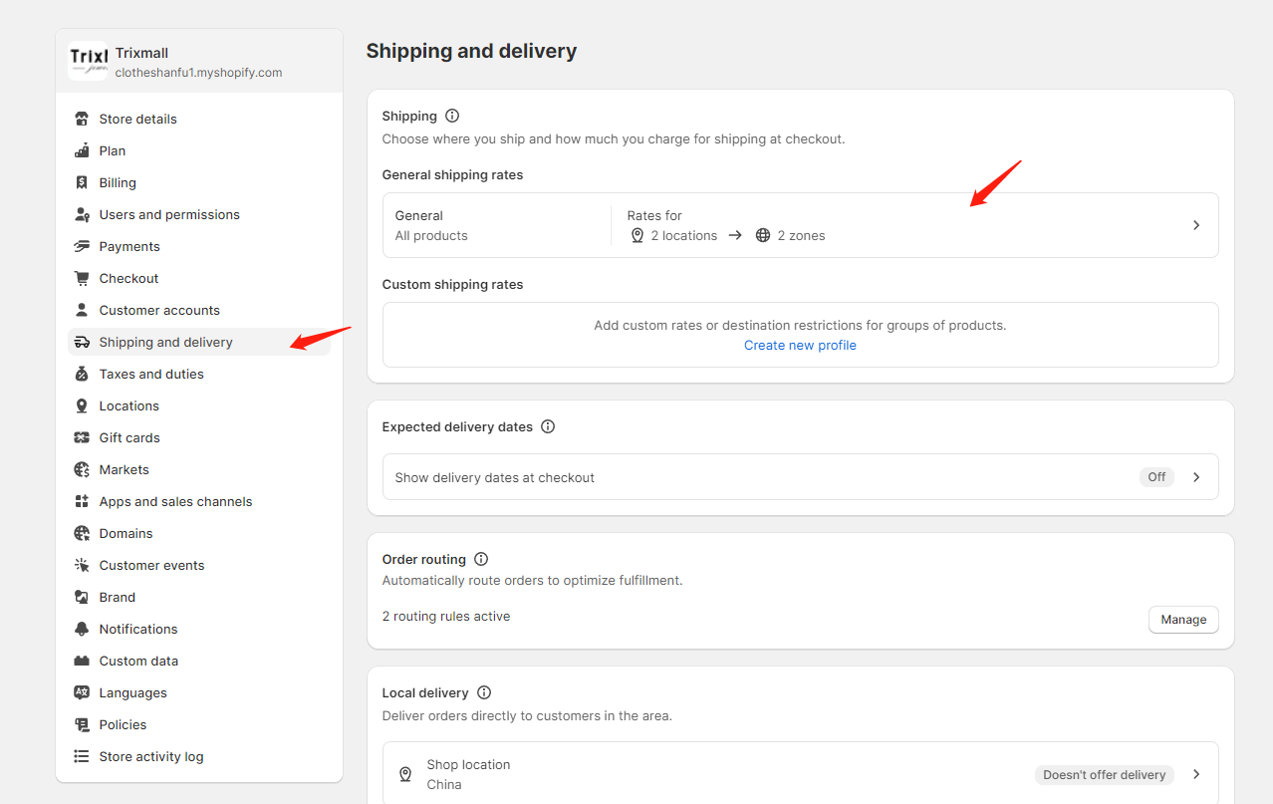Click the Manage order routing button
The height and width of the screenshot is (804, 1273).
(x=1183, y=620)
